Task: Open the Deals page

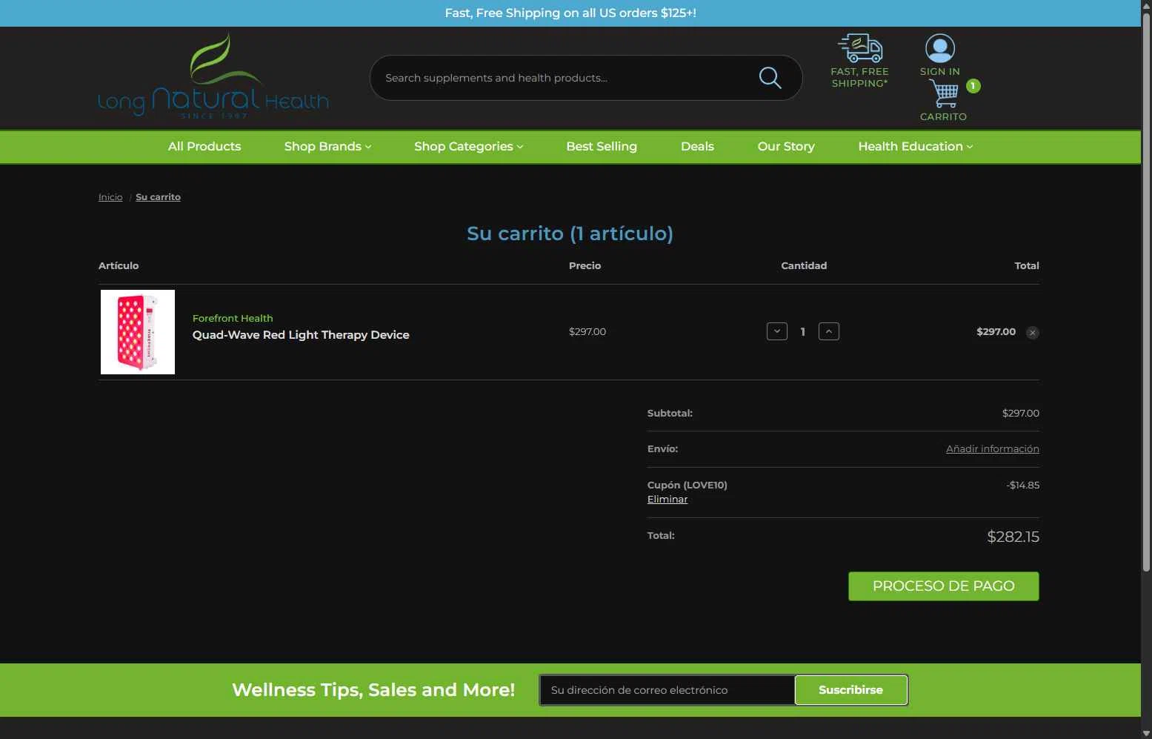Action: pyautogui.click(x=697, y=147)
